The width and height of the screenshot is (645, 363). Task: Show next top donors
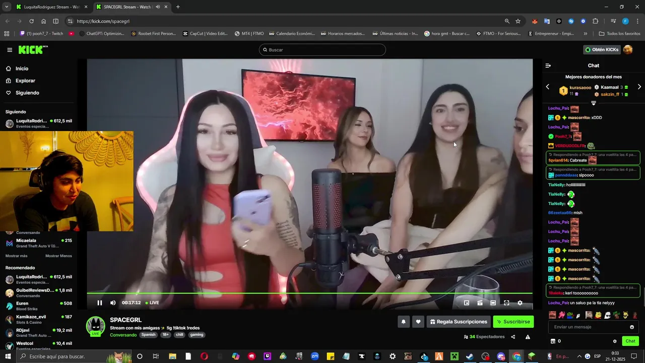pyautogui.click(x=639, y=87)
